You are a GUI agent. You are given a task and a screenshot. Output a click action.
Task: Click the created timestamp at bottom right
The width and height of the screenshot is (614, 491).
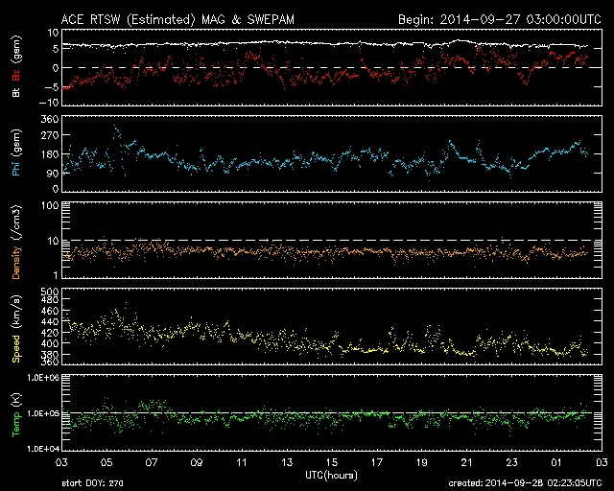point(524,482)
